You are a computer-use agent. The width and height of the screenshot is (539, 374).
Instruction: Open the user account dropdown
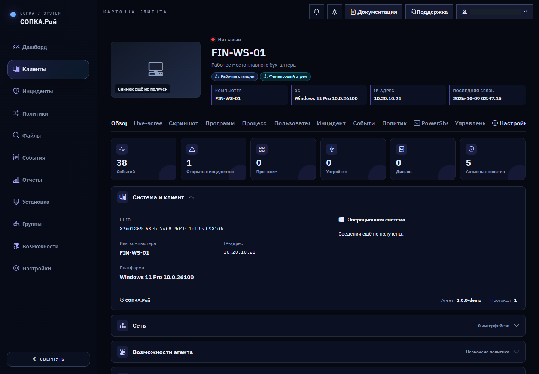pos(494,12)
